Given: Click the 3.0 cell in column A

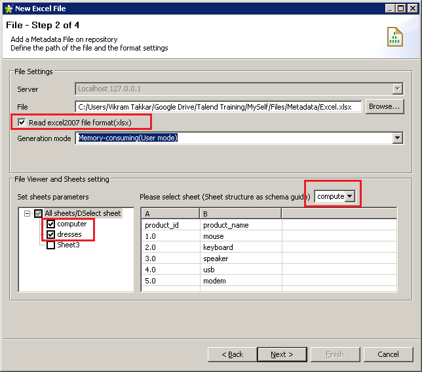Looking at the screenshot, I should point(170,258).
